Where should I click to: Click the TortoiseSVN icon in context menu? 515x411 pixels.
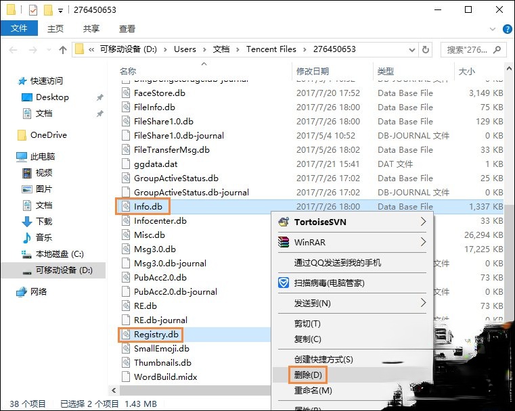(x=284, y=222)
